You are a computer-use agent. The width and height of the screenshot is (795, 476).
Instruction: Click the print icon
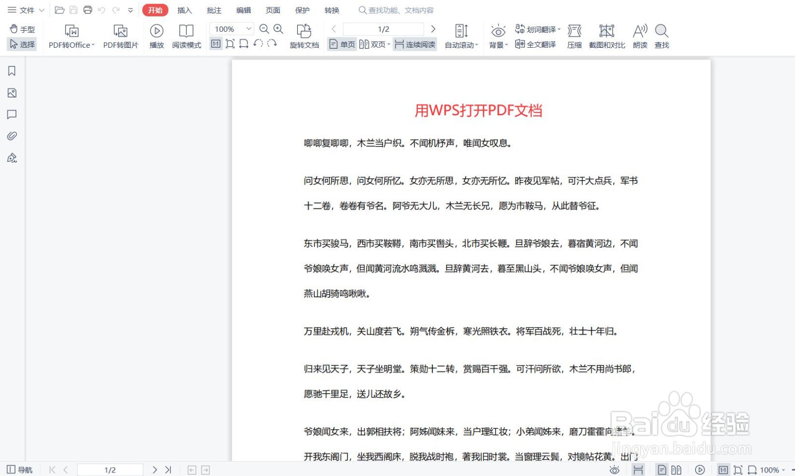tap(88, 10)
